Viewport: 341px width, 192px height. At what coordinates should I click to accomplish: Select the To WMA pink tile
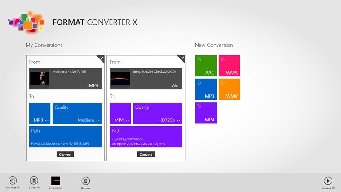point(229,66)
